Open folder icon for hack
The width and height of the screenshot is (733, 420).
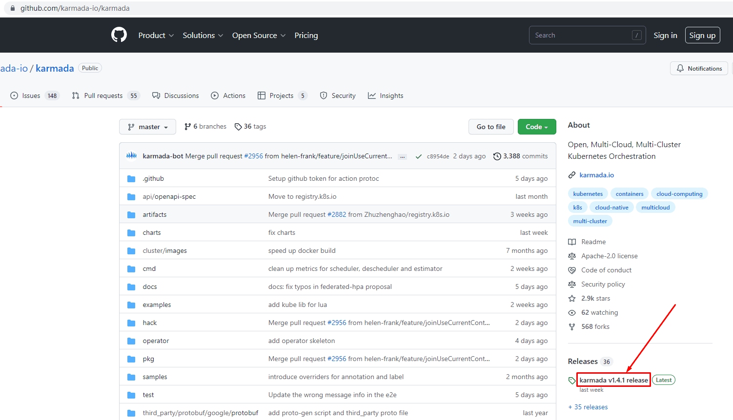tap(131, 323)
